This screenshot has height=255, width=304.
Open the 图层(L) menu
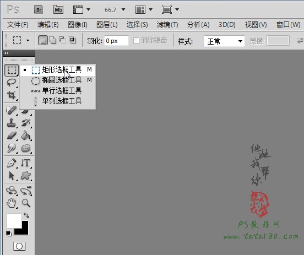pos(107,25)
